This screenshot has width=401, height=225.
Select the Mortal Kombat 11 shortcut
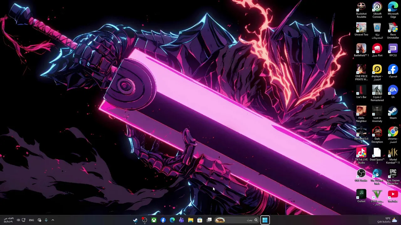(393, 156)
